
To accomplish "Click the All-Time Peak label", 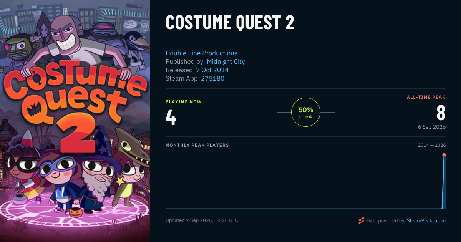I will pos(426,97).
